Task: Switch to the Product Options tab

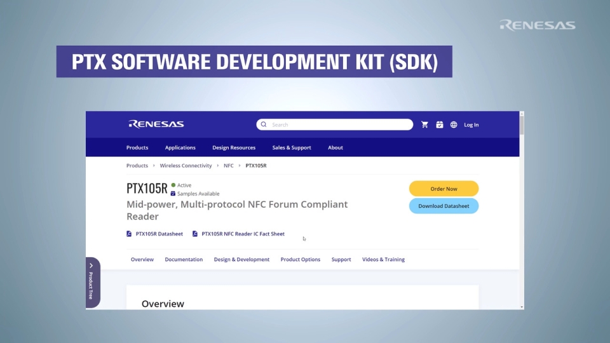Action: 301,259
